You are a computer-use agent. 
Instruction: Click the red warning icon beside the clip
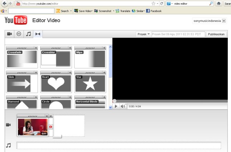click(x=50, y=127)
